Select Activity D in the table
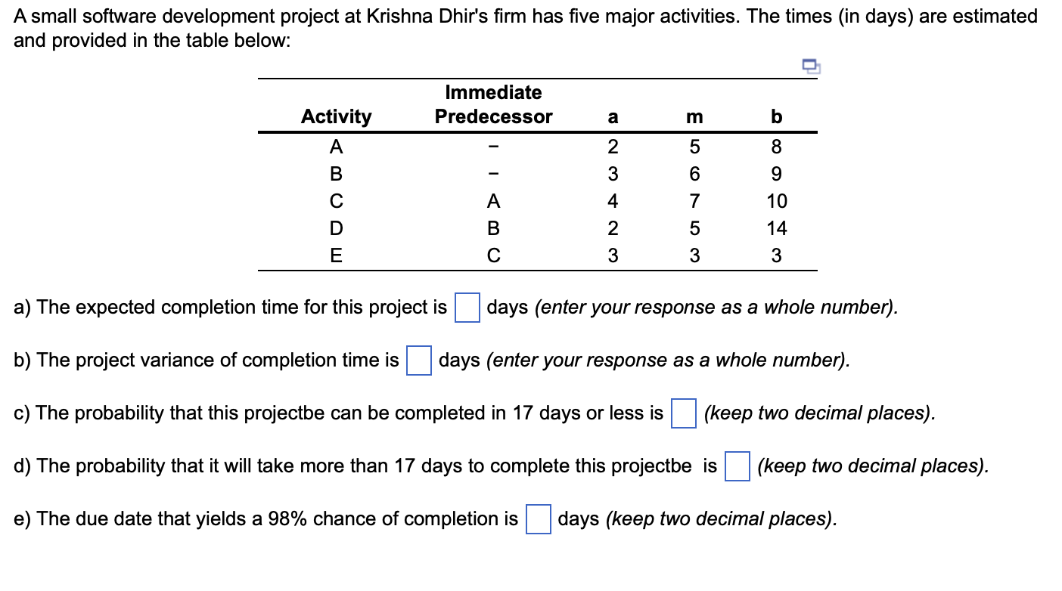Viewport: 1062px width, 591px height. [336, 228]
